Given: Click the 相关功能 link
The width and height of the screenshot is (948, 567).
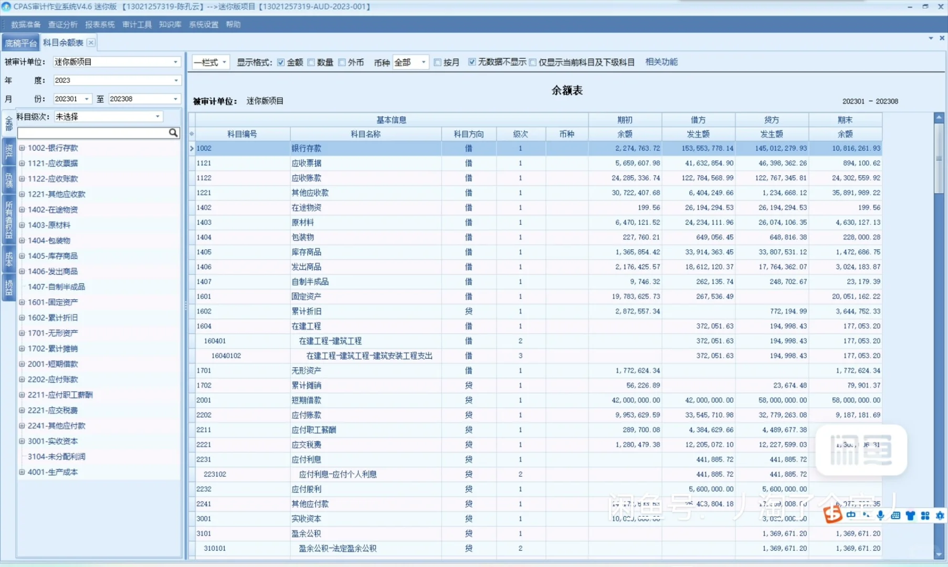Looking at the screenshot, I should [x=661, y=62].
